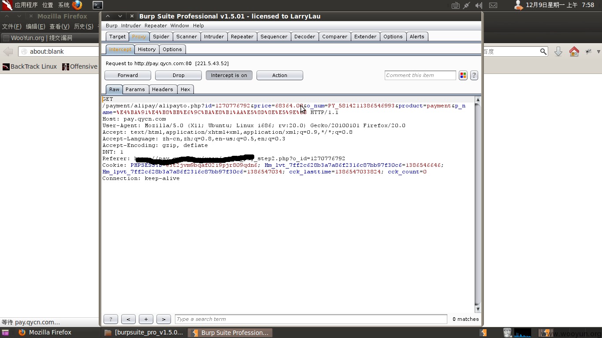Open Firefox 文件(F) menu

[x=12, y=26]
